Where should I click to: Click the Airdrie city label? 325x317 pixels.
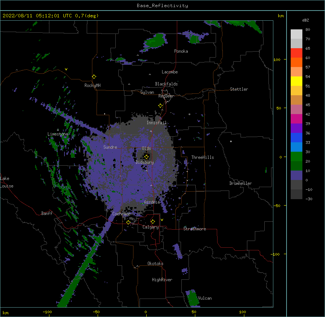(x=152, y=202)
